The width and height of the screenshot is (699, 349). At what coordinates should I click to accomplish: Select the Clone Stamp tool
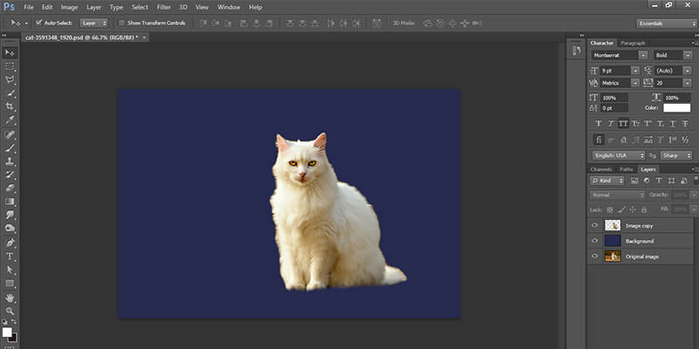click(x=10, y=161)
